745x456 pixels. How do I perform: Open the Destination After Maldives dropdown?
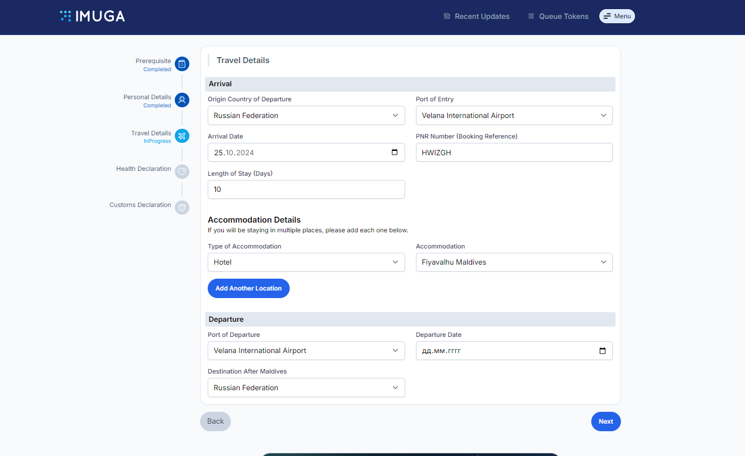(x=306, y=388)
